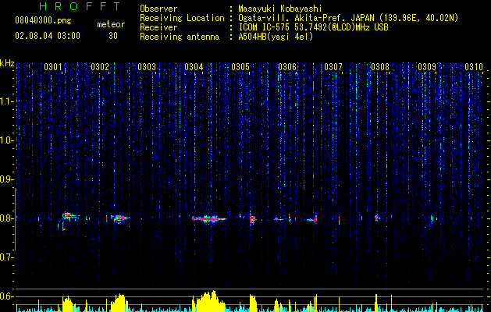Viewport: 491px width, 312px height.
Task: Click the 0.8 frequency axis label
Action: tap(6, 218)
